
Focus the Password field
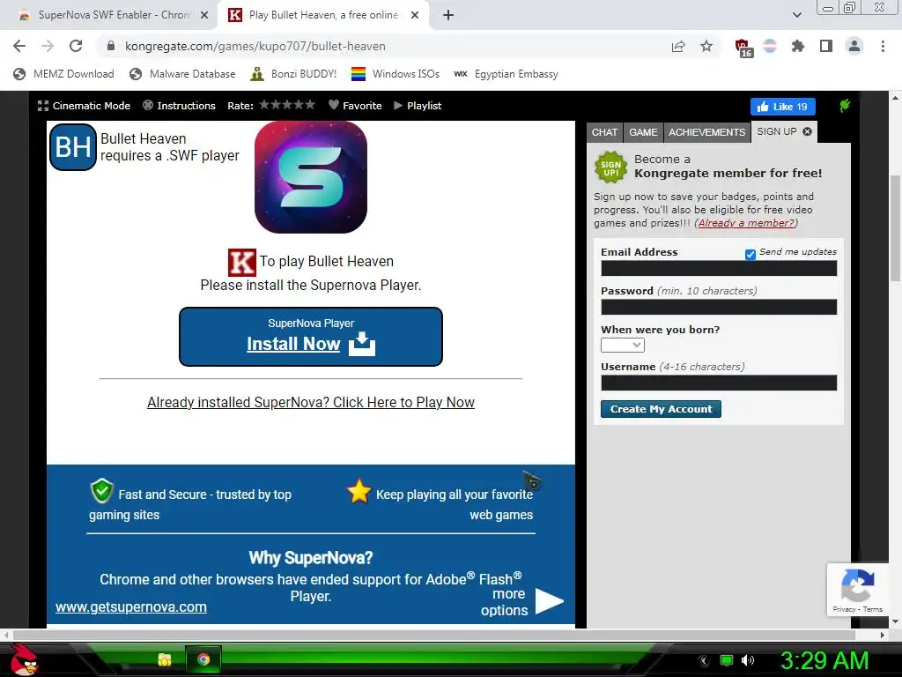pos(719,307)
